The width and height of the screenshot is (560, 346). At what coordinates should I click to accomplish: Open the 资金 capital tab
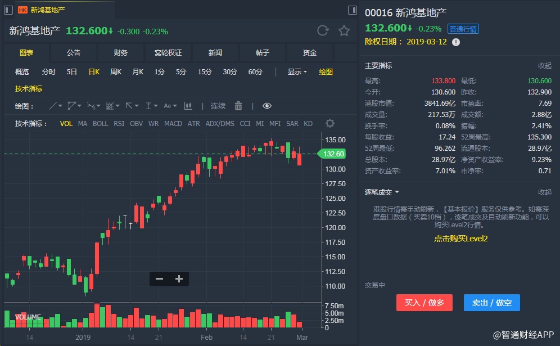pyautogui.click(x=310, y=52)
